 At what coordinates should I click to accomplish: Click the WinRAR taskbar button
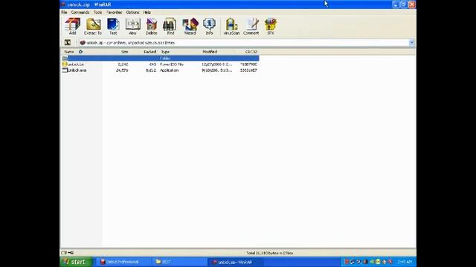point(235,262)
